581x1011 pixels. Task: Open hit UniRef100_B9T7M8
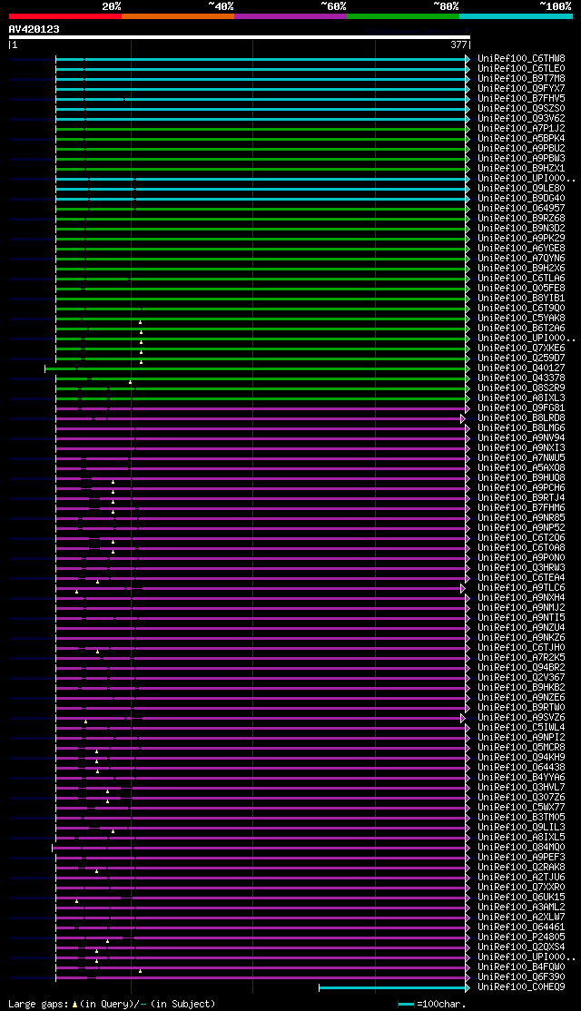click(522, 79)
